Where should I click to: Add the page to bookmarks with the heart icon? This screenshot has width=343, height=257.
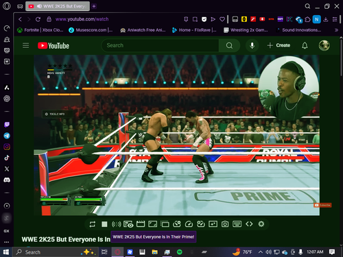point(222,19)
